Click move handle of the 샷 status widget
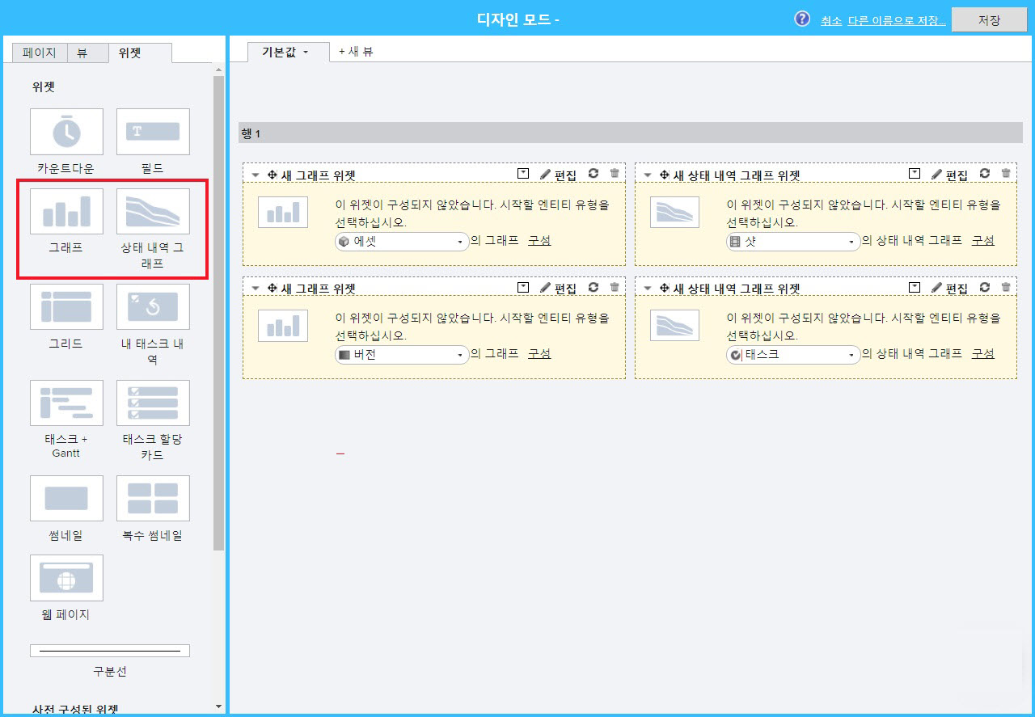The height and width of the screenshot is (717, 1035). coord(665,175)
